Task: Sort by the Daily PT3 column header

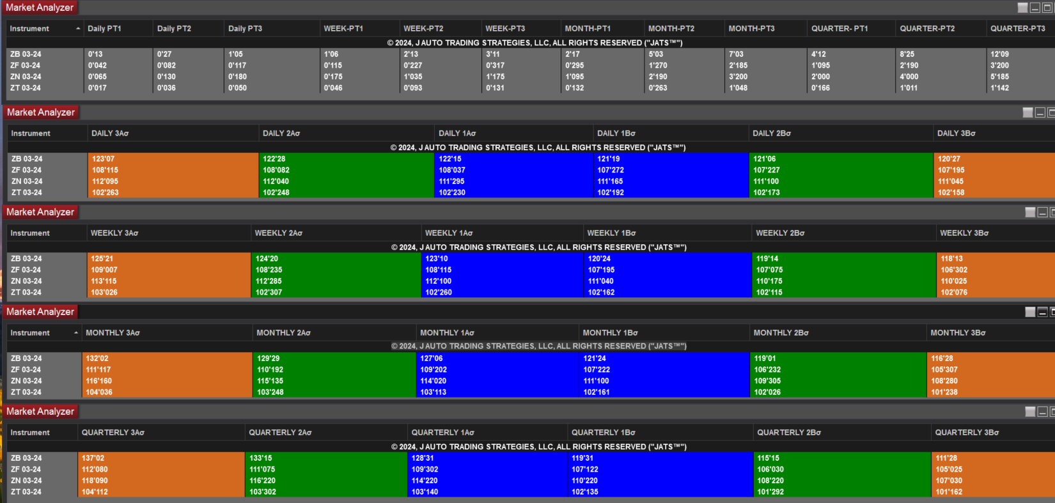Action: [272, 29]
